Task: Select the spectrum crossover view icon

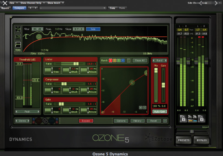Action: pyautogui.click(x=18, y=29)
